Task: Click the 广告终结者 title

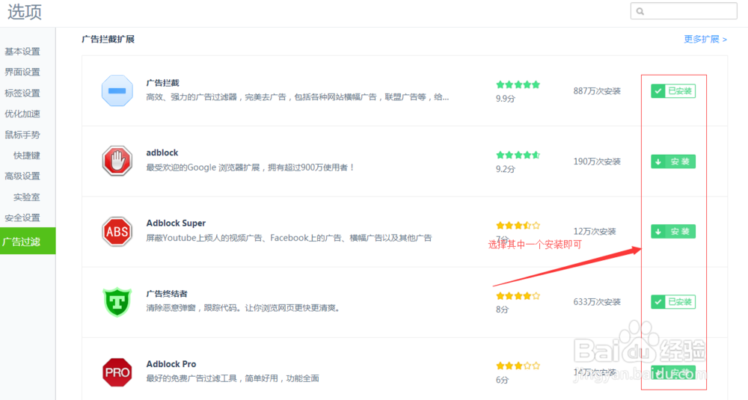Action: [x=167, y=294]
